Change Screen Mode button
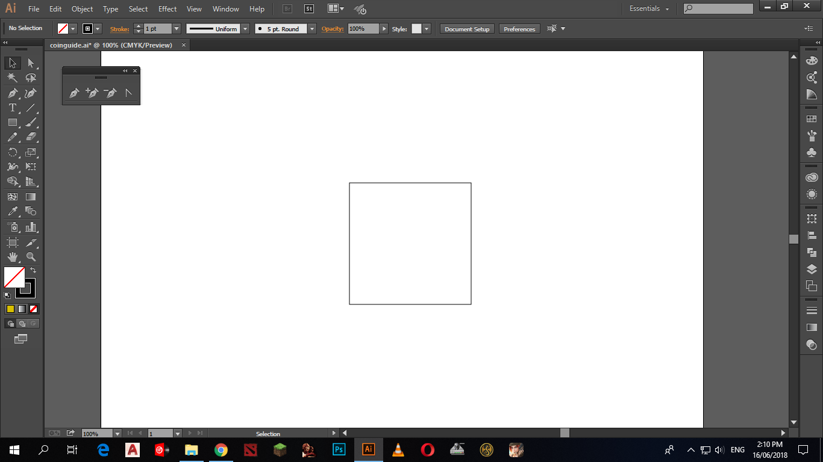Image resolution: width=823 pixels, height=462 pixels. tap(21, 339)
